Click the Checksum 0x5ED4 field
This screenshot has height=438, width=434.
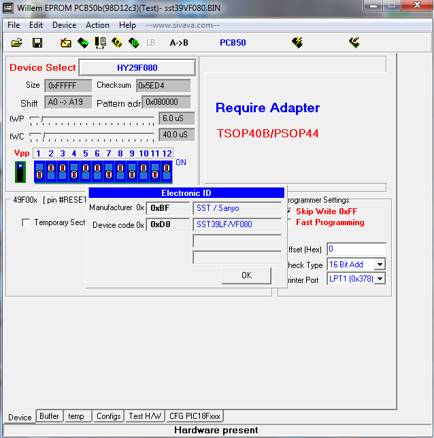(164, 86)
